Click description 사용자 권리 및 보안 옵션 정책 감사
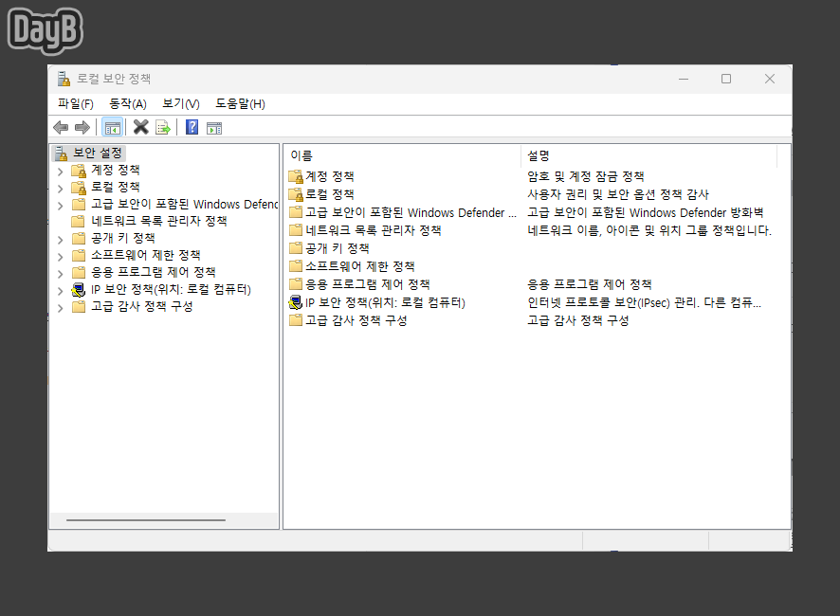This screenshot has width=840, height=616. (x=618, y=194)
